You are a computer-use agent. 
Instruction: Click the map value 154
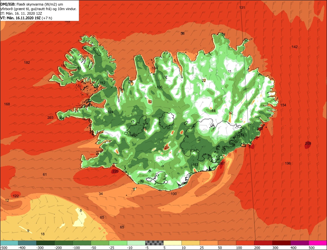283,105
